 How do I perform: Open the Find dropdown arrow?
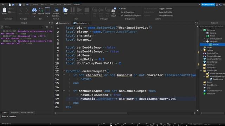(x=34, y=16)
